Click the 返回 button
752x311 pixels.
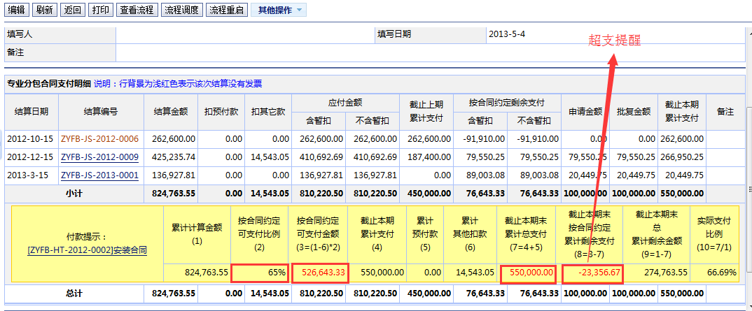(x=72, y=10)
